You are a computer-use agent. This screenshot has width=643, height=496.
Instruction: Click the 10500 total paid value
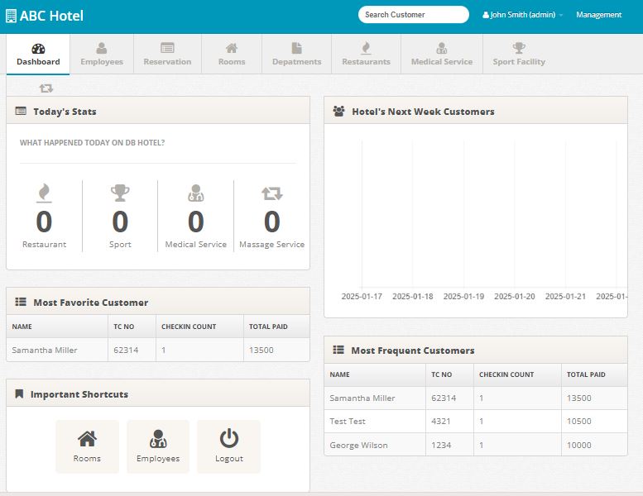click(x=579, y=422)
